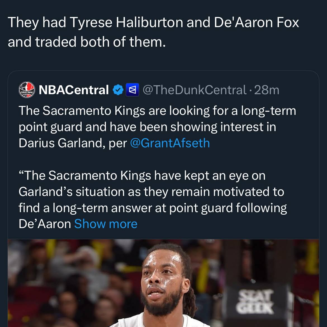This screenshot has height=327, width=327.
Task: Click the words 'Darius Garland, per'
Action: click(73, 143)
